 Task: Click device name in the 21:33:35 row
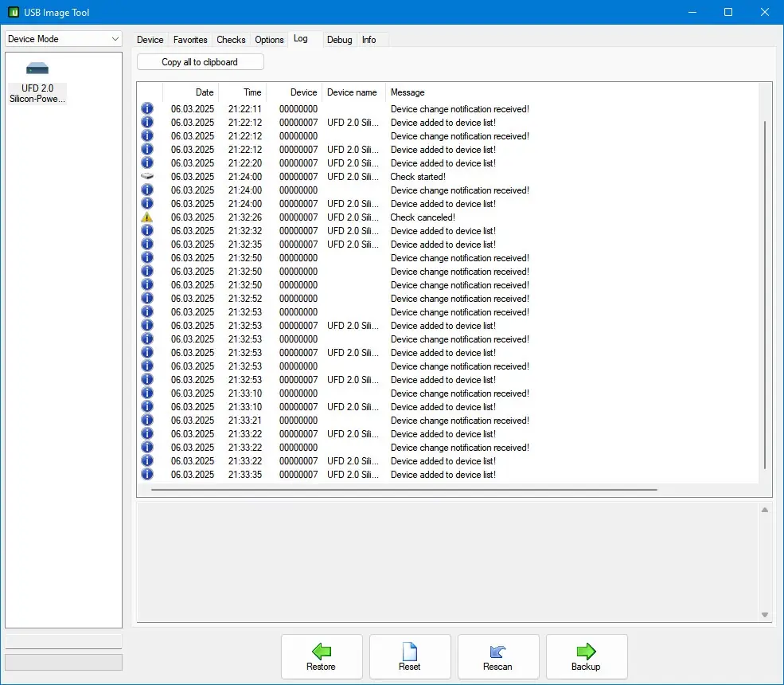tap(353, 475)
